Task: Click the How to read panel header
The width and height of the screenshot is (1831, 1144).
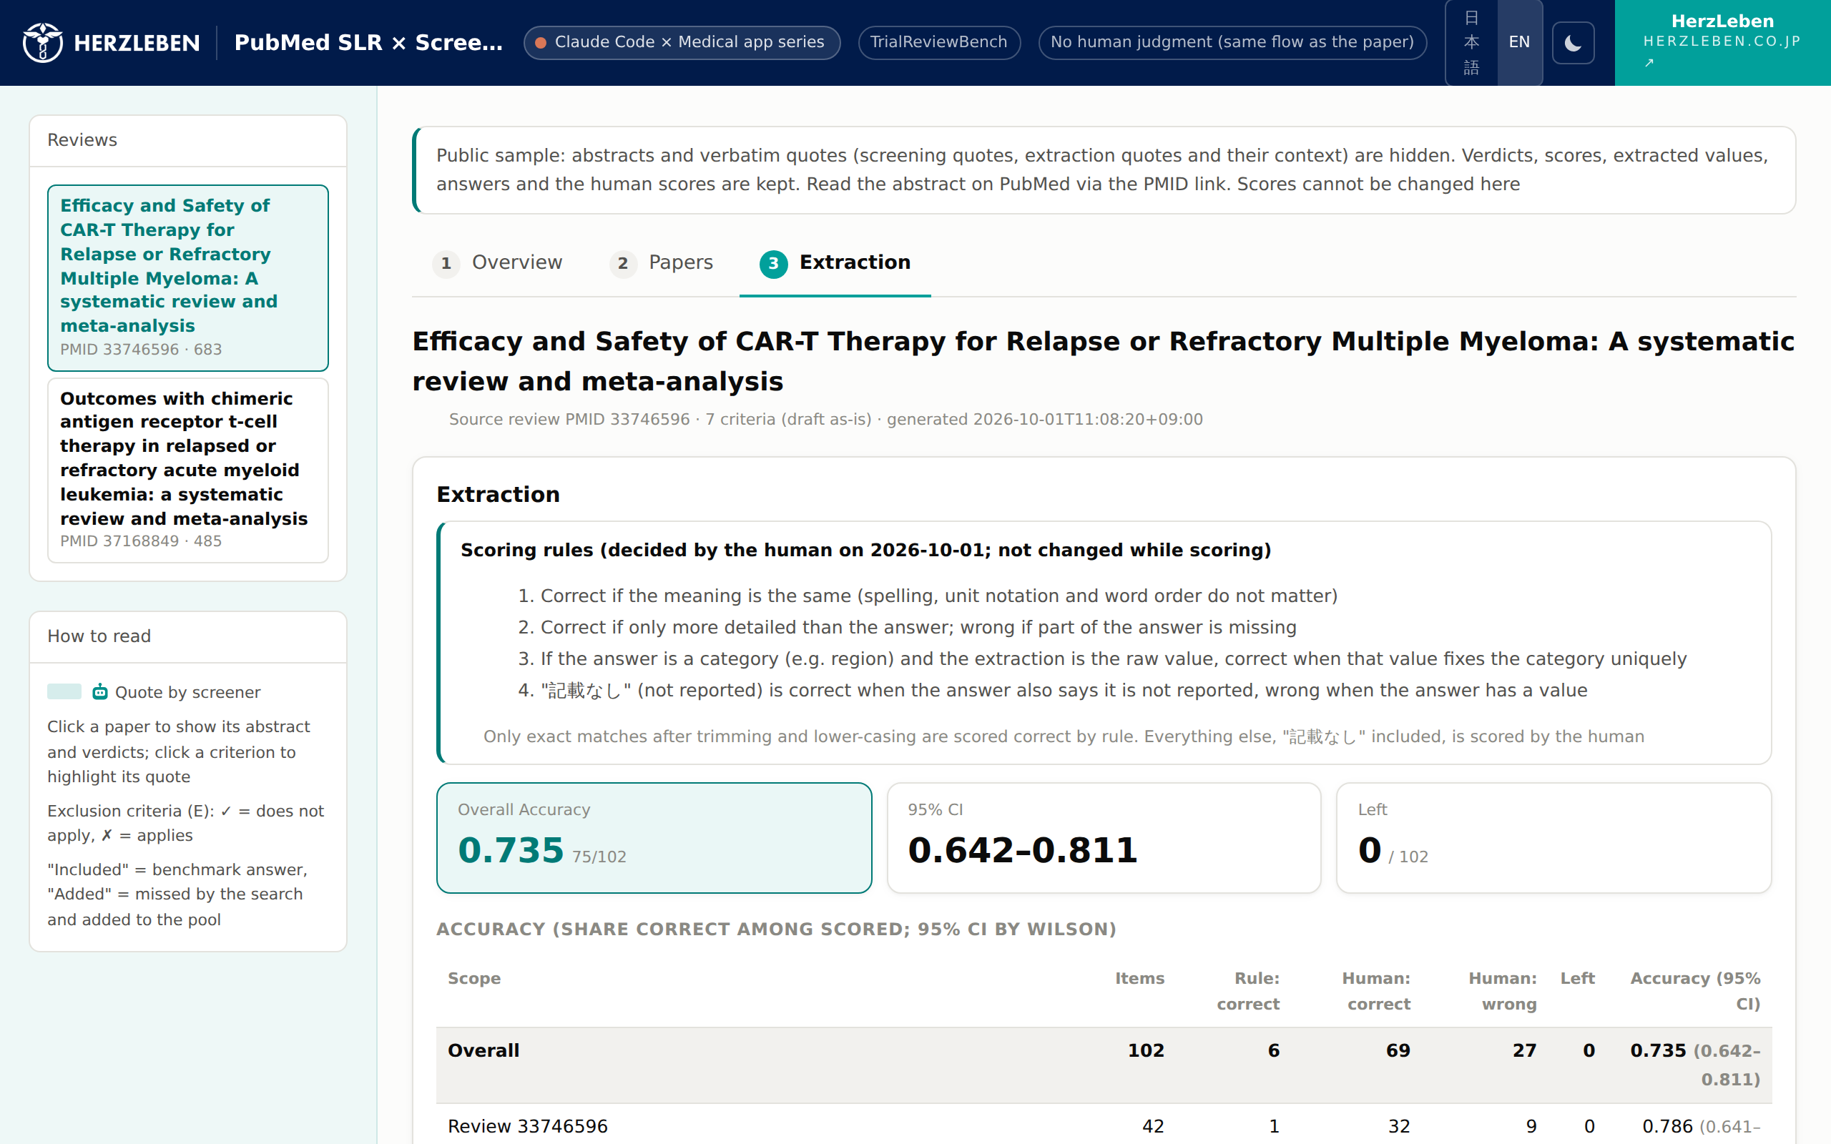Action: tap(187, 637)
